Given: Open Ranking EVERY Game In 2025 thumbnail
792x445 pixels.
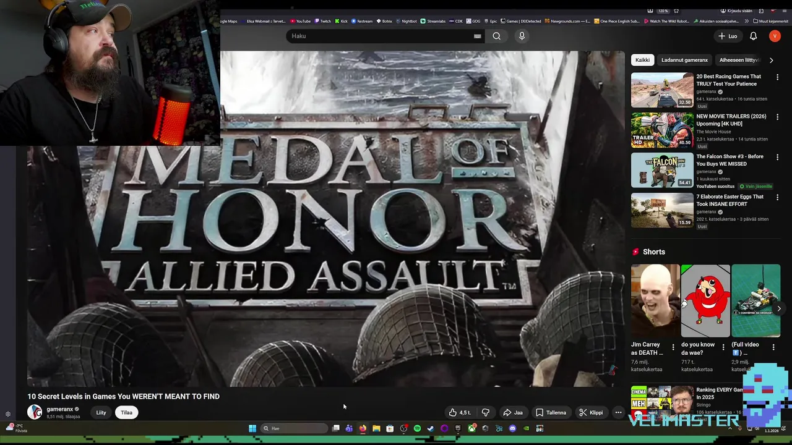Looking at the screenshot, I should point(662,402).
